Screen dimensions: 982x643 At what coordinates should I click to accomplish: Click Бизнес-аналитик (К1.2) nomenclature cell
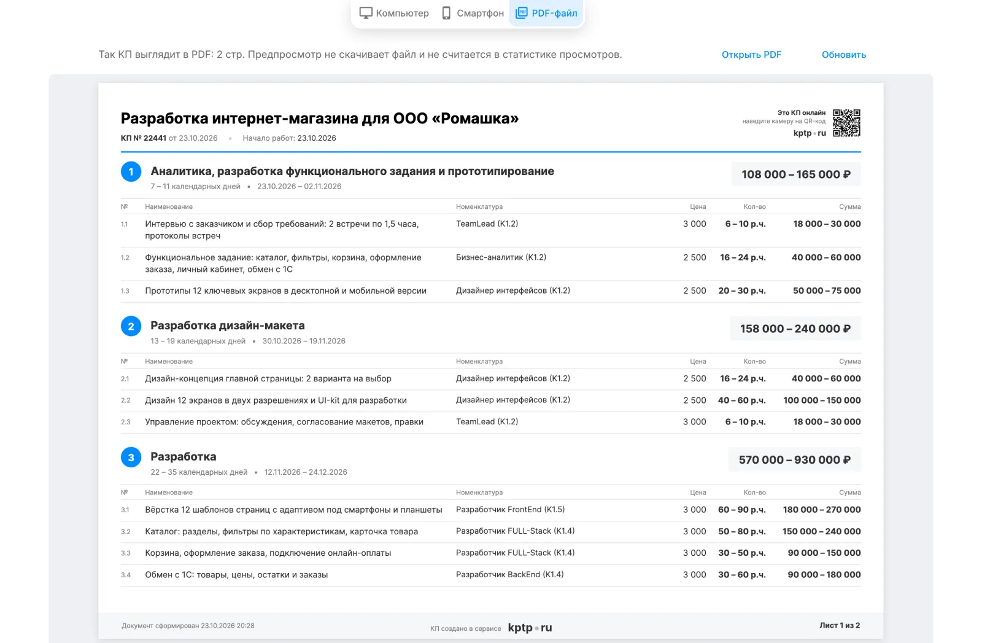pos(501,257)
